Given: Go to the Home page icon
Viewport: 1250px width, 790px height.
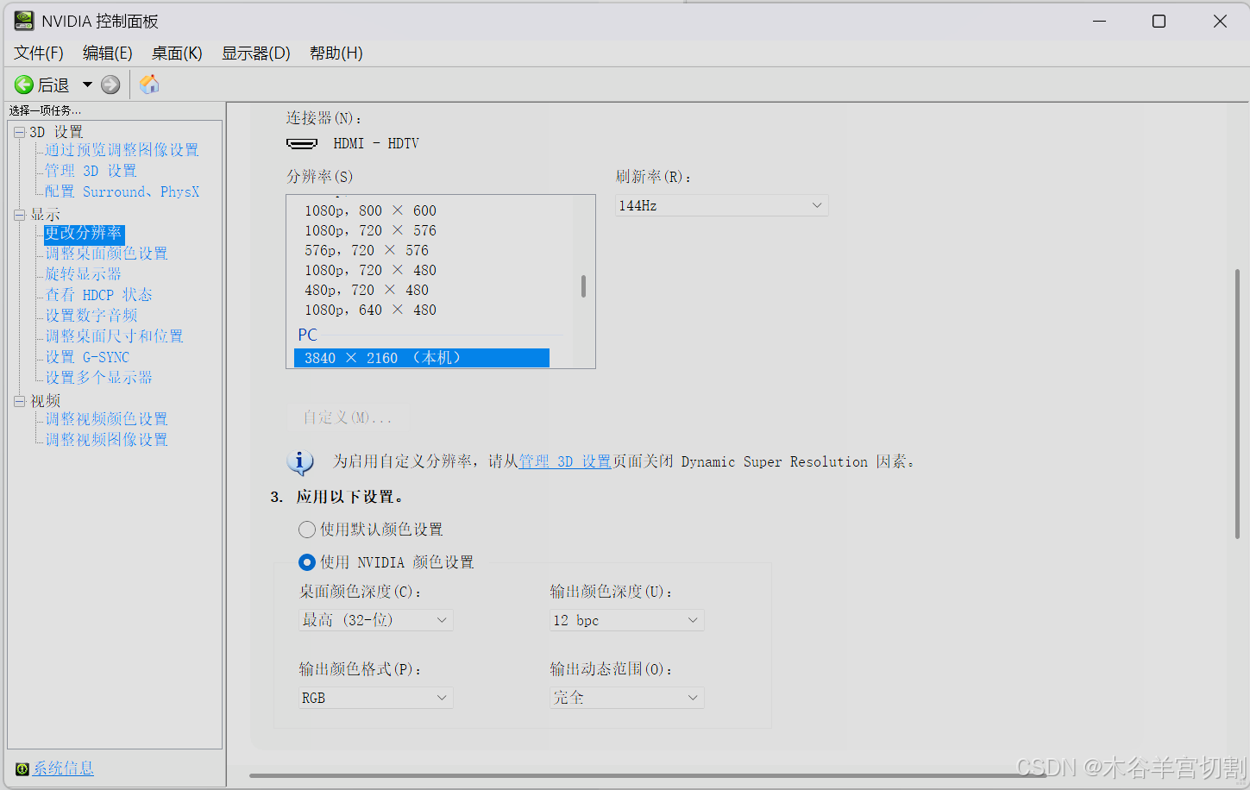Looking at the screenshot, I should pyautogui.click(x=149, y=84).
